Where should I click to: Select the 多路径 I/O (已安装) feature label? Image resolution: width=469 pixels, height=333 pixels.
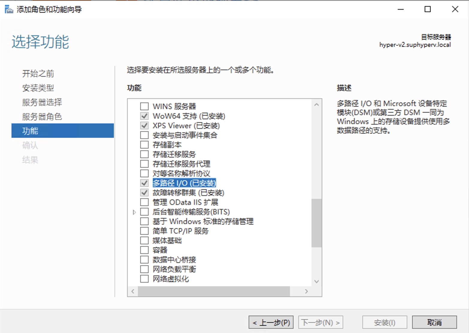click(x=184, y=183)
